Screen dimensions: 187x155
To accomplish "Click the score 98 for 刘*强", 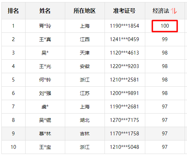I will pos(165,93).
